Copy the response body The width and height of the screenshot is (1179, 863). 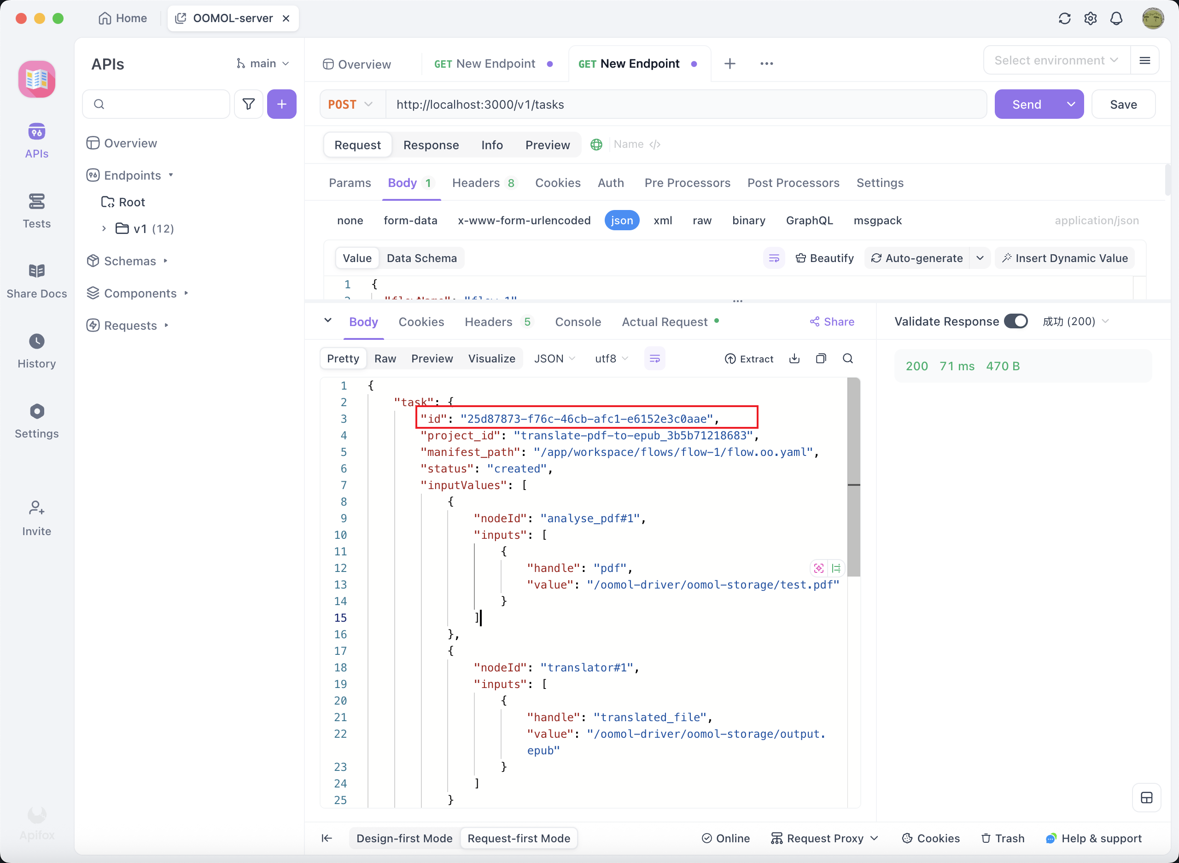(821, 358)
